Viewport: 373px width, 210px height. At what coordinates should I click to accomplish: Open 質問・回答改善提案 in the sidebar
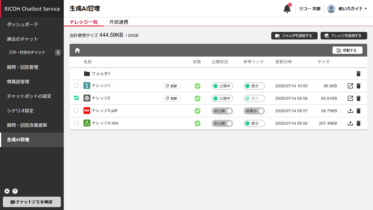pos(32,125)
